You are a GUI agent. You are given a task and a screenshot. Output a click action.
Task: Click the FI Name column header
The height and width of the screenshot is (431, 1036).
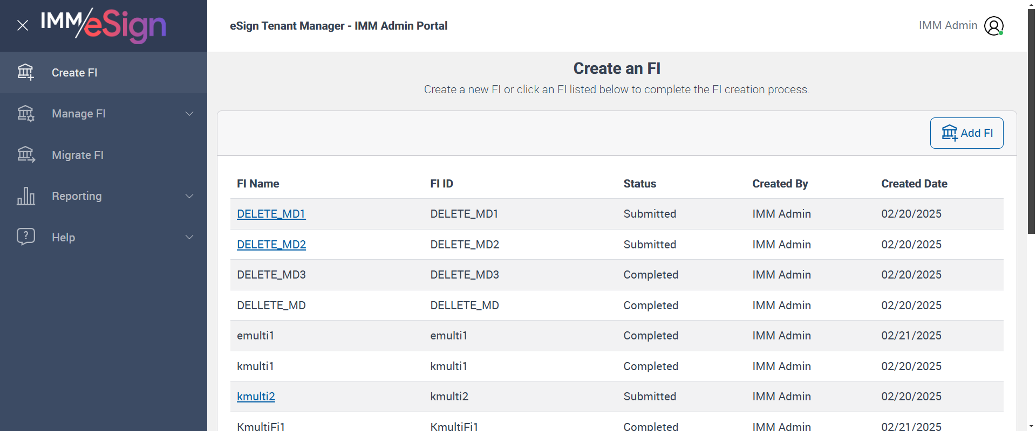(258, 184)
